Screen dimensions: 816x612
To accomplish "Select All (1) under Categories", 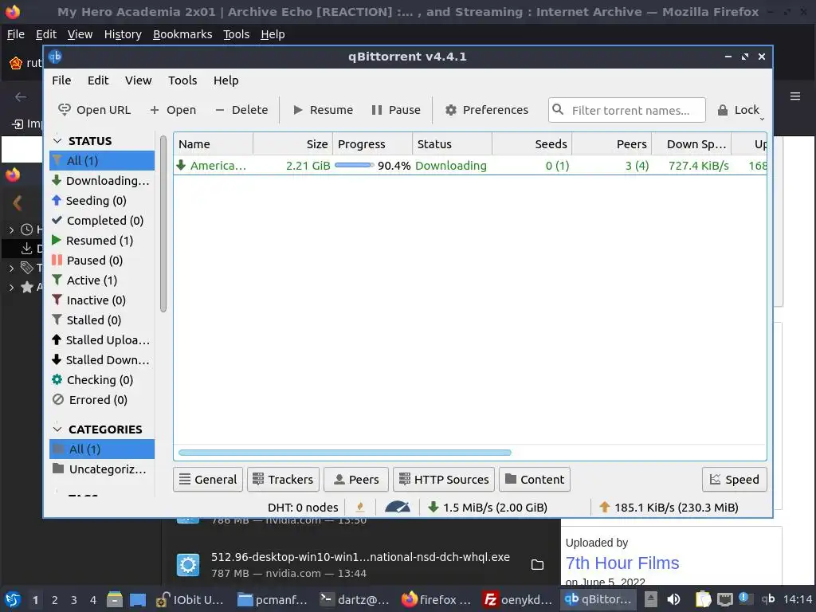I will click(x=102, y=449).
